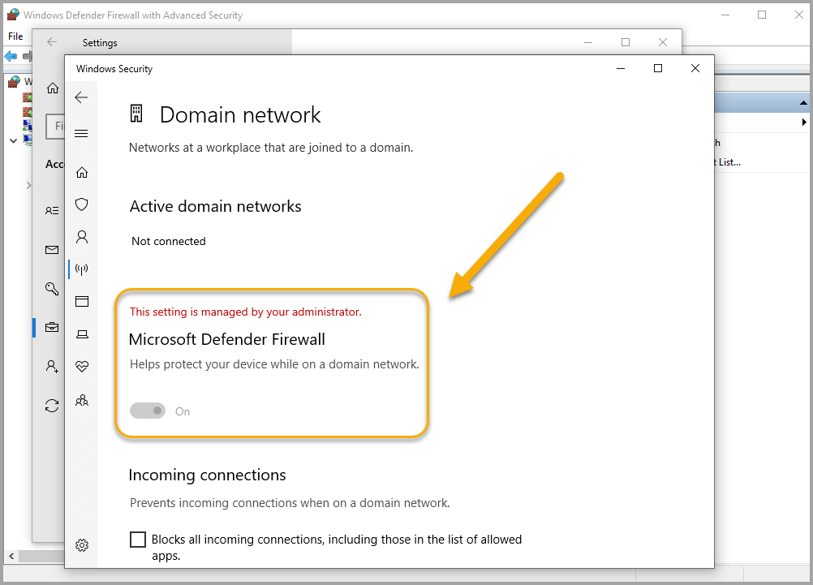Click the back arrow in Settings window
The image size is (813, 585).
pos(52,42)
